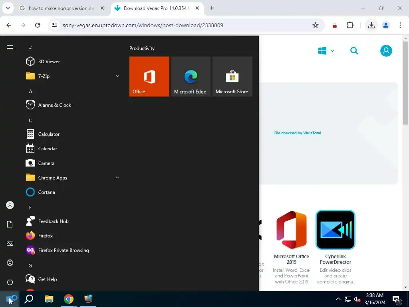Open the Chrome three-dot menu
Image resolution: width=409 pixels, height=307 pixels.
tap(400, 25)
